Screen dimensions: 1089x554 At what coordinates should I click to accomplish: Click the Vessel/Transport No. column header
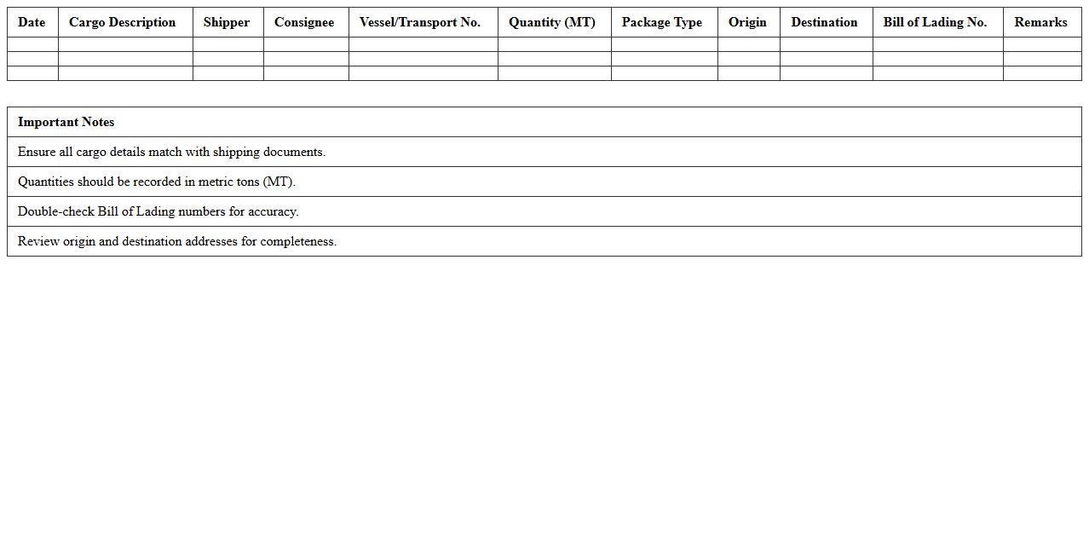coord(421,22)
